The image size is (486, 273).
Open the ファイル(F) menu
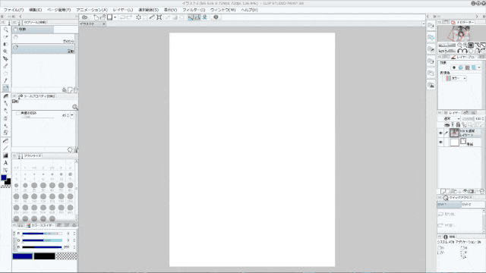14,10
